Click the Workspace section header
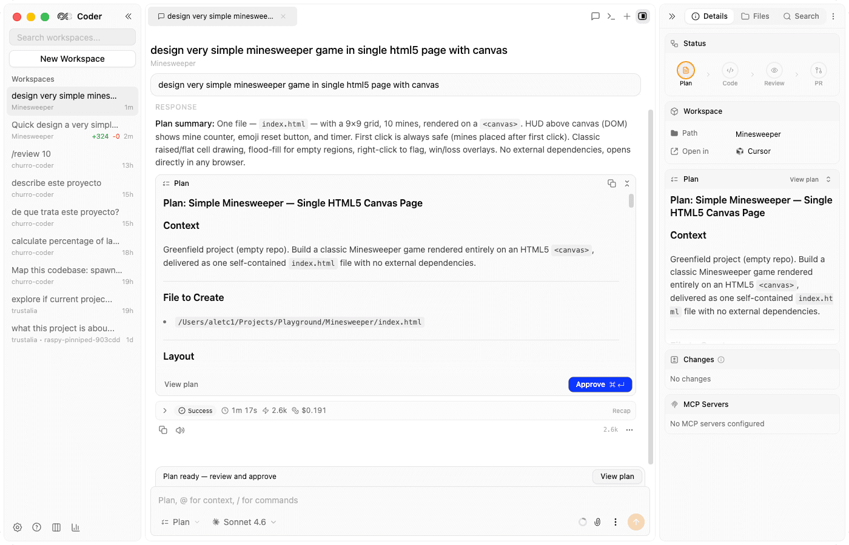 (752, 111)
